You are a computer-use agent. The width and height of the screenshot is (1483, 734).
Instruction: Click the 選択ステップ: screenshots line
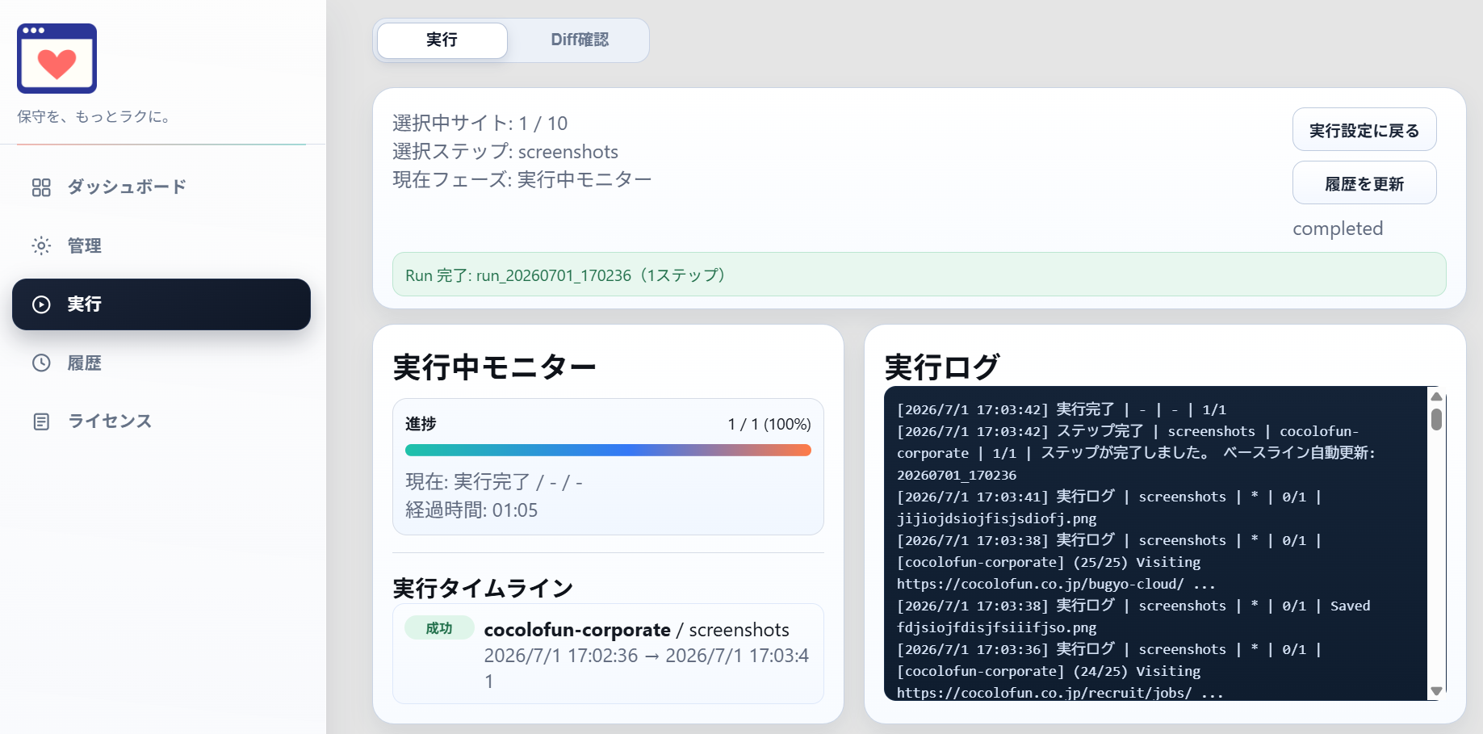click(x=505, y=152)
